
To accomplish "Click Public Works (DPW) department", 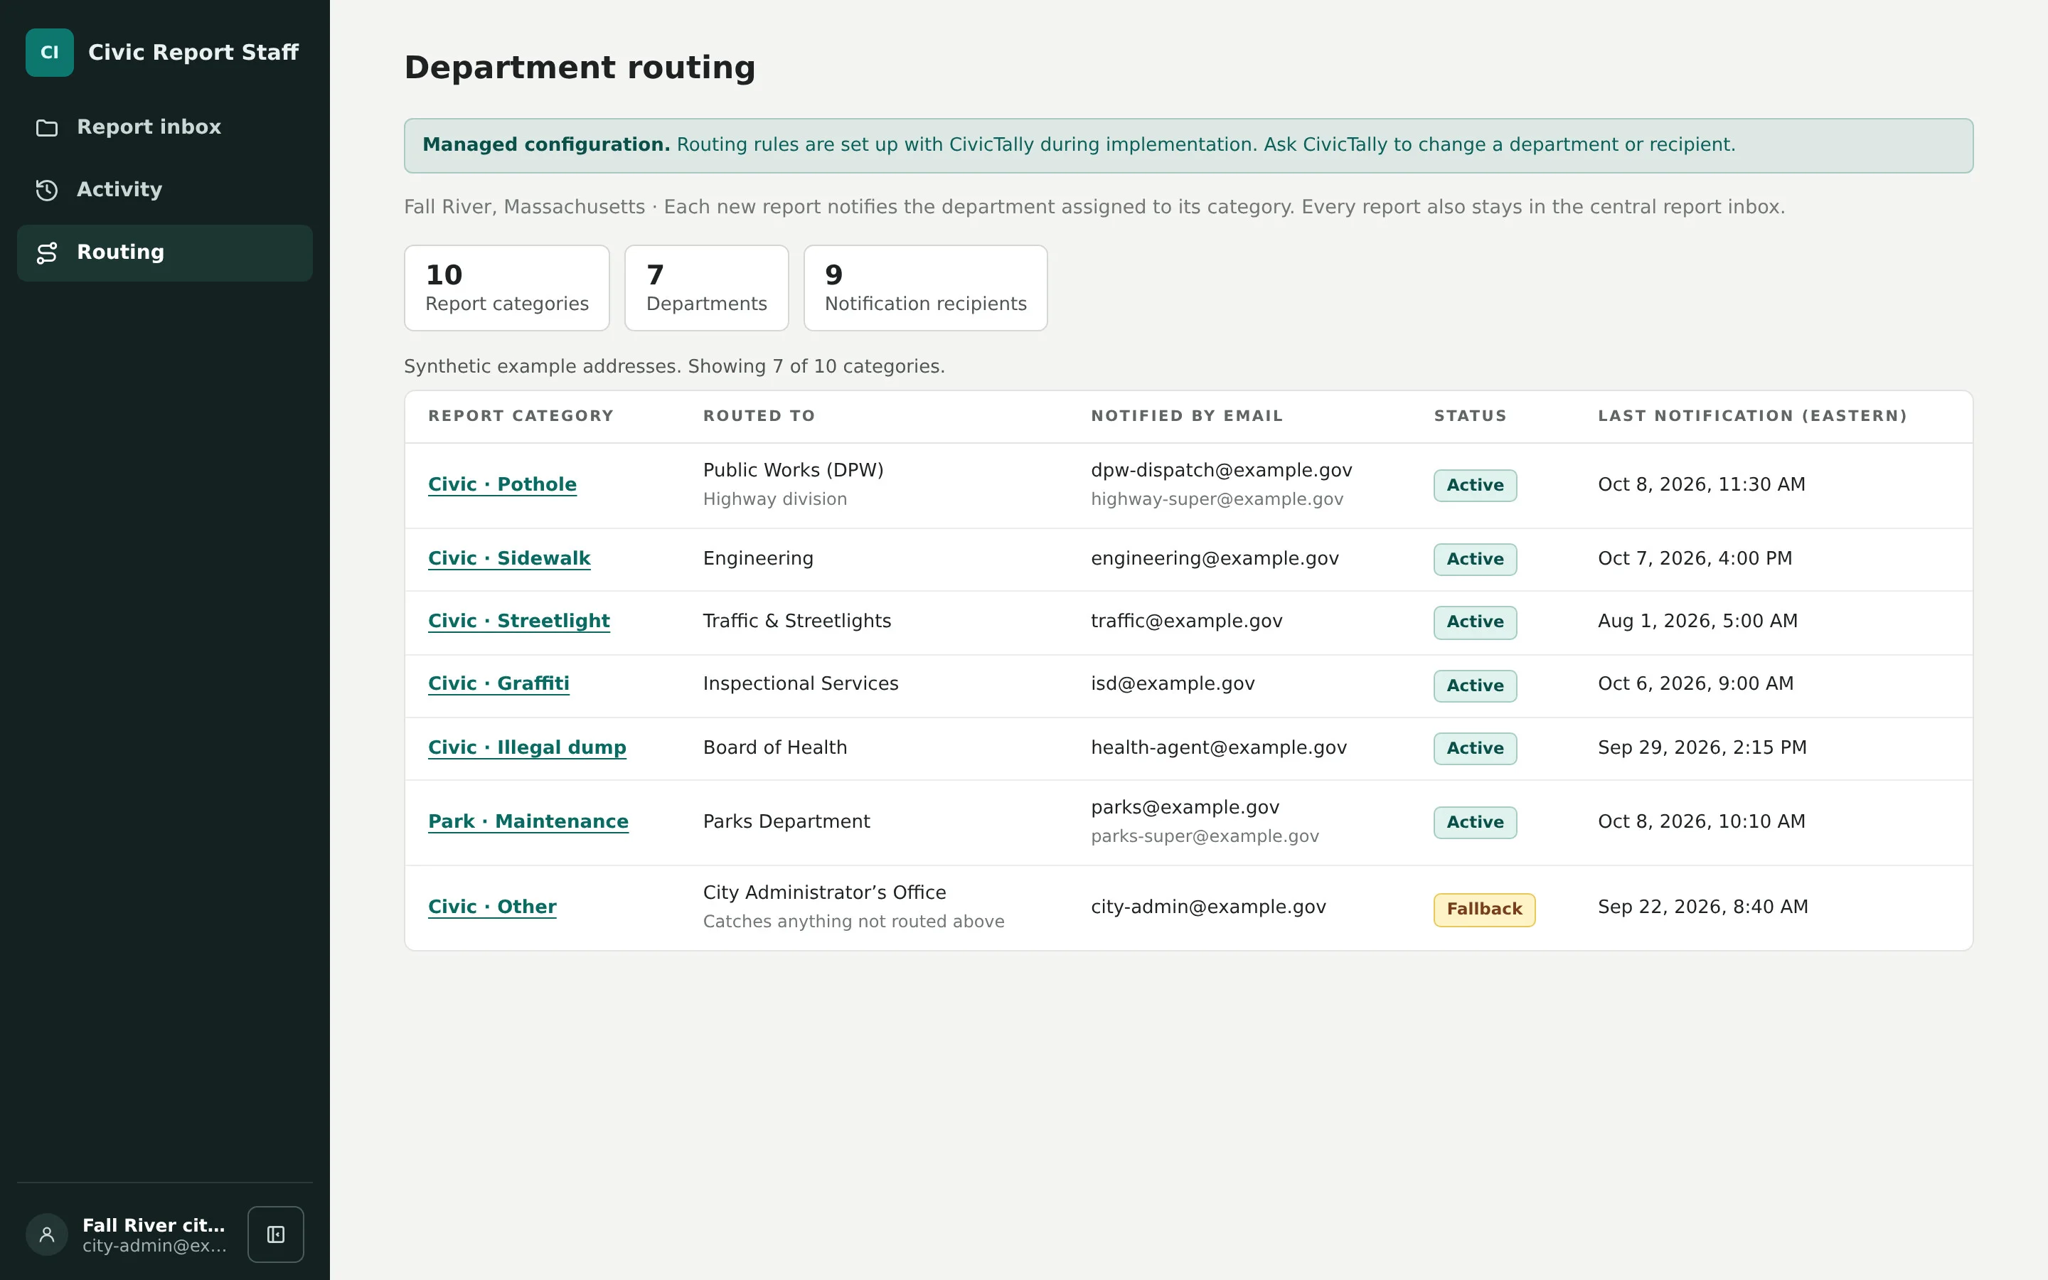I will point(793,470).
